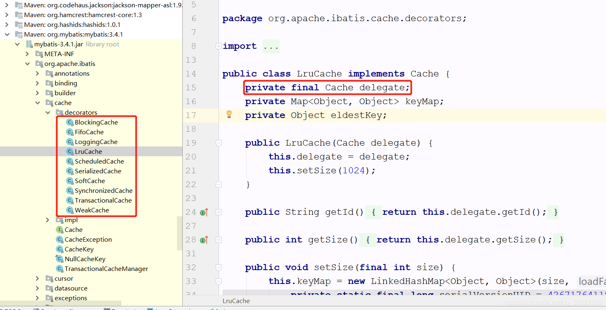The width and height of the screenshot is (606, 310).
Task: Click the TransactionalCache class icon
Action: point(70,200)
